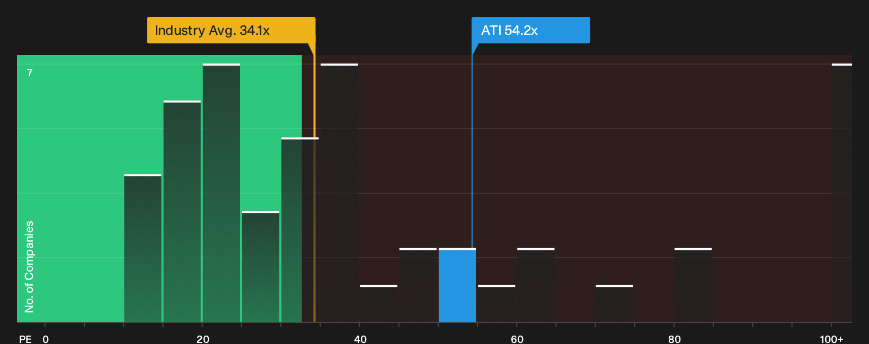
Task: Click the histogram bar for PE 15-20
Action: [x=182, y=211]
